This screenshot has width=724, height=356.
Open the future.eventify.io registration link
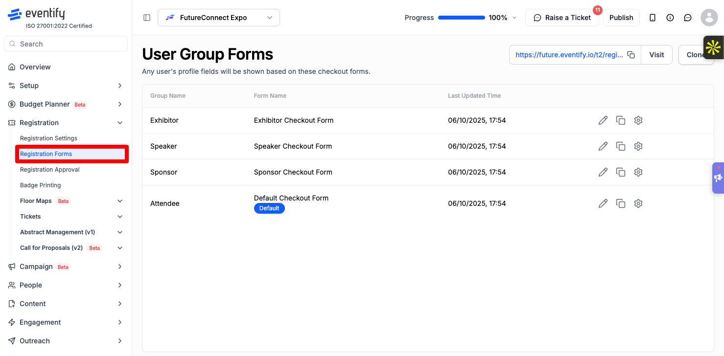(x=569, y=55)
